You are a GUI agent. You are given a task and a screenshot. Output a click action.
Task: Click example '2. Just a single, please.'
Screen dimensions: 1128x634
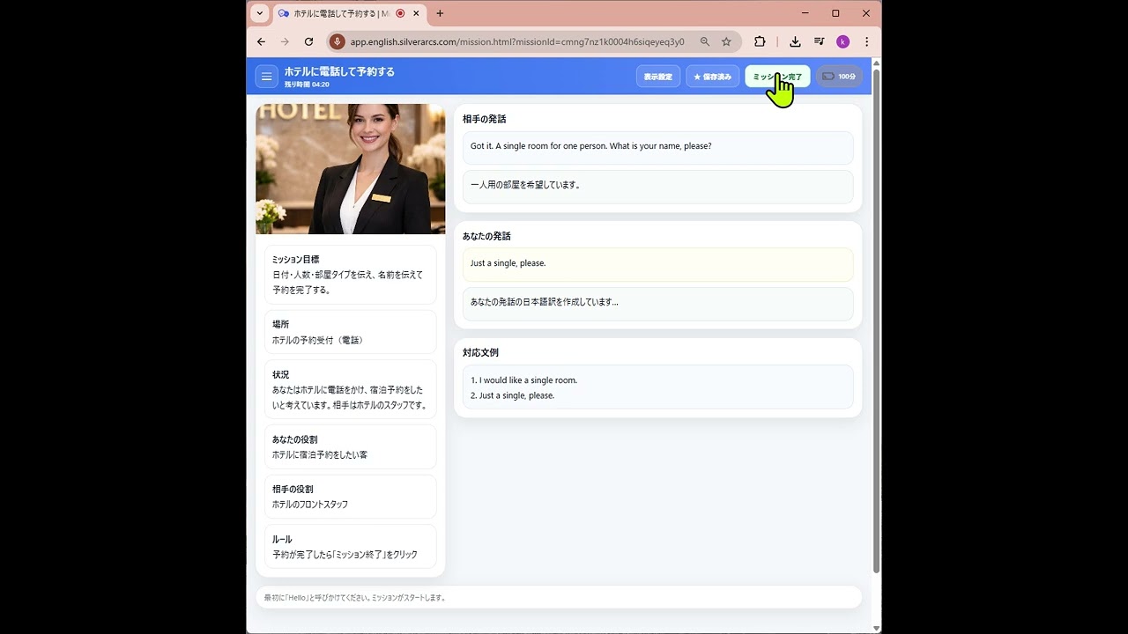coord(512,395)
